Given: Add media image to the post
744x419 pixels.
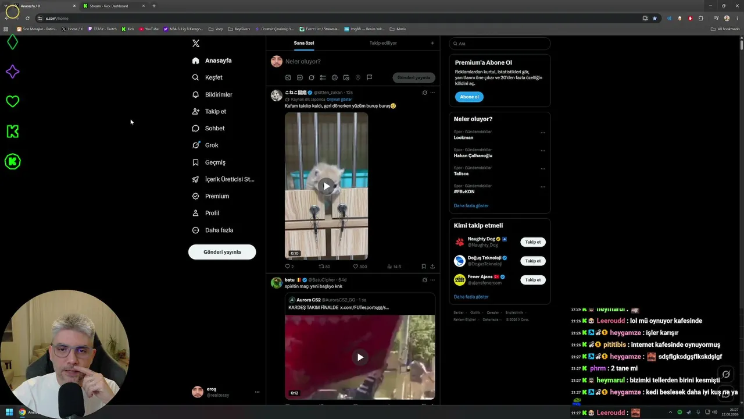Looking at the screenshot, I should [288, 77].
